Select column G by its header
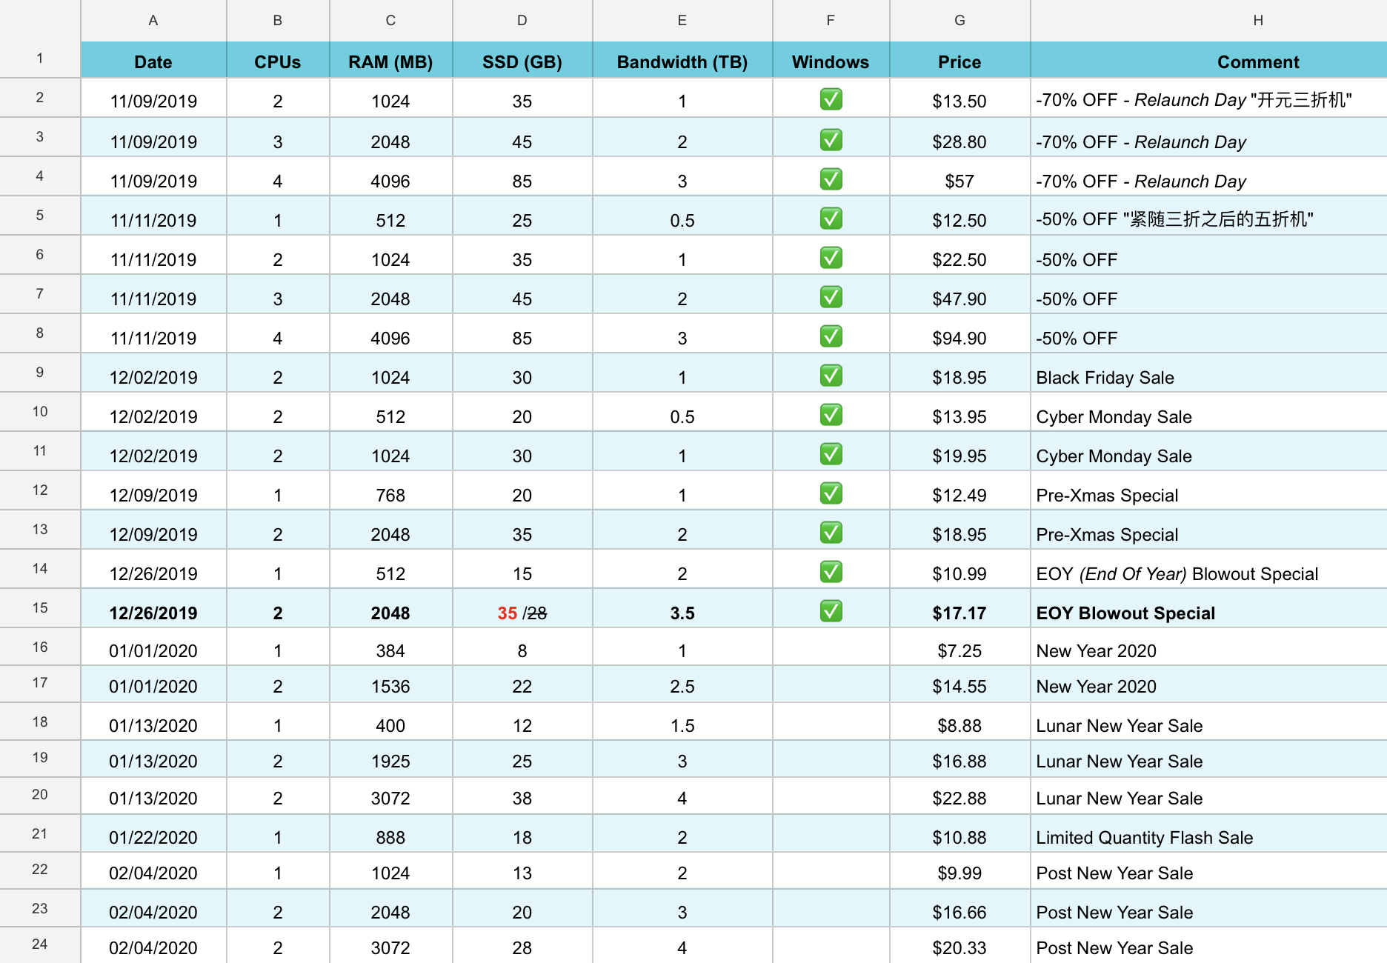This screenshot has height=963, width=1387. pyautogui.click(x=959, y=21)
